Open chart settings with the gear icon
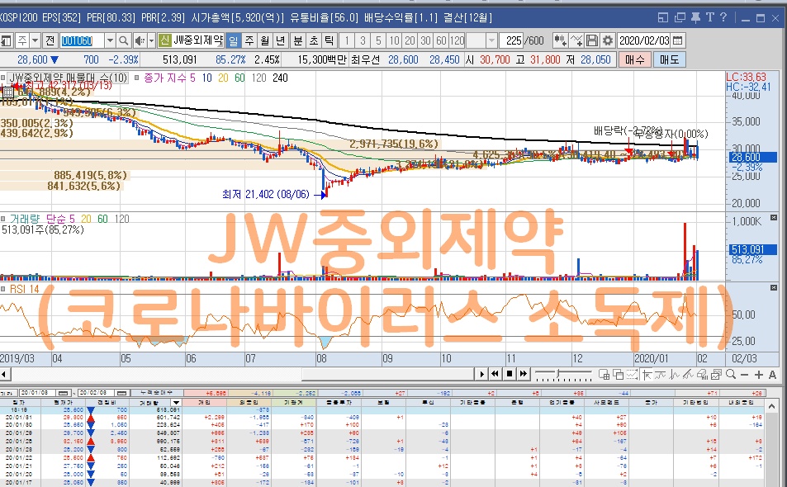787x487 pixels. tap(607, 40)
